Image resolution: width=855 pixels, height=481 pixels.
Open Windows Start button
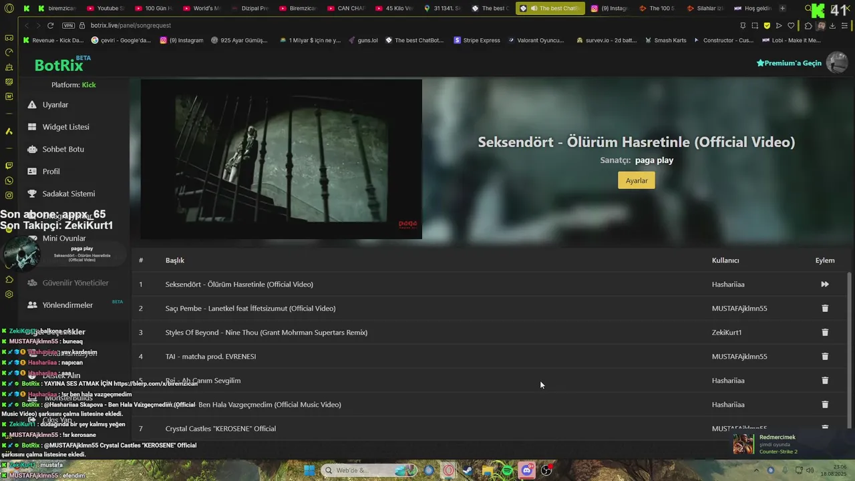tap(309, 470)
